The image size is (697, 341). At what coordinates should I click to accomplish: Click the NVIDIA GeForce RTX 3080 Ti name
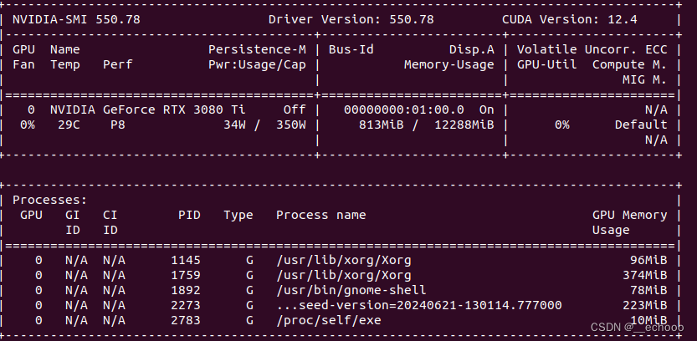[147, 109]
